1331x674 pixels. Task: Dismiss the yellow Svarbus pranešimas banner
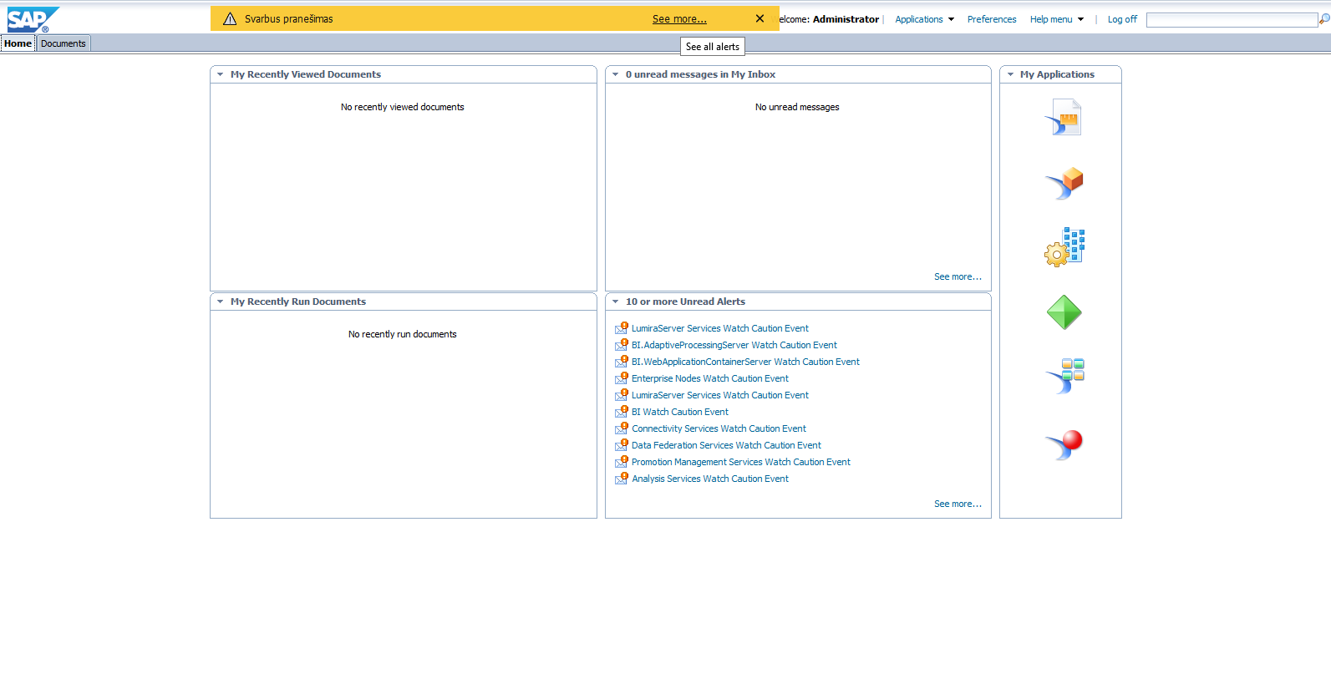(x=759, y=18)
